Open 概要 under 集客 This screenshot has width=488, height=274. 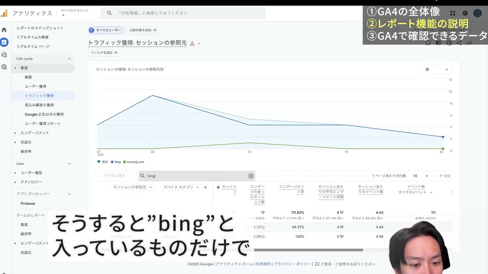click(x=28, y=77)
